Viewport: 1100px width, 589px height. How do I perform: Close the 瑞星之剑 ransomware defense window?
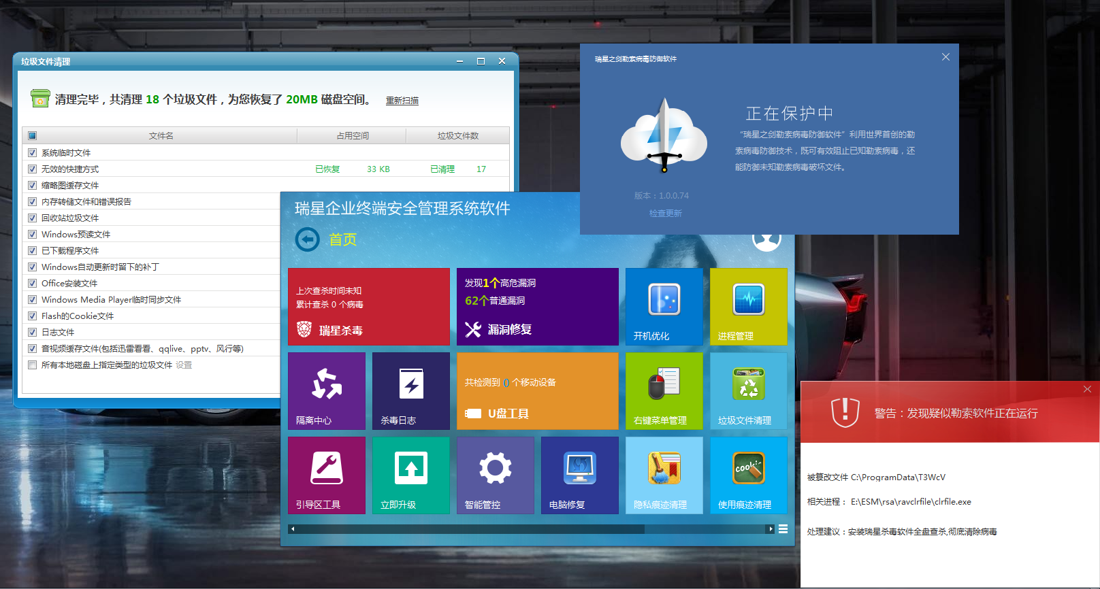click(x=945, y=57)
